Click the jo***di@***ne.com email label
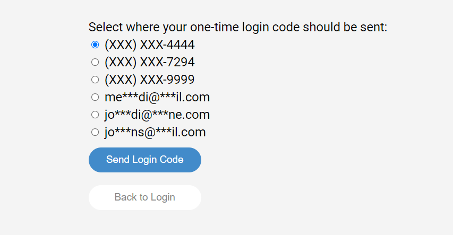This screenshot has width=453, height=235. click(157, 115)
